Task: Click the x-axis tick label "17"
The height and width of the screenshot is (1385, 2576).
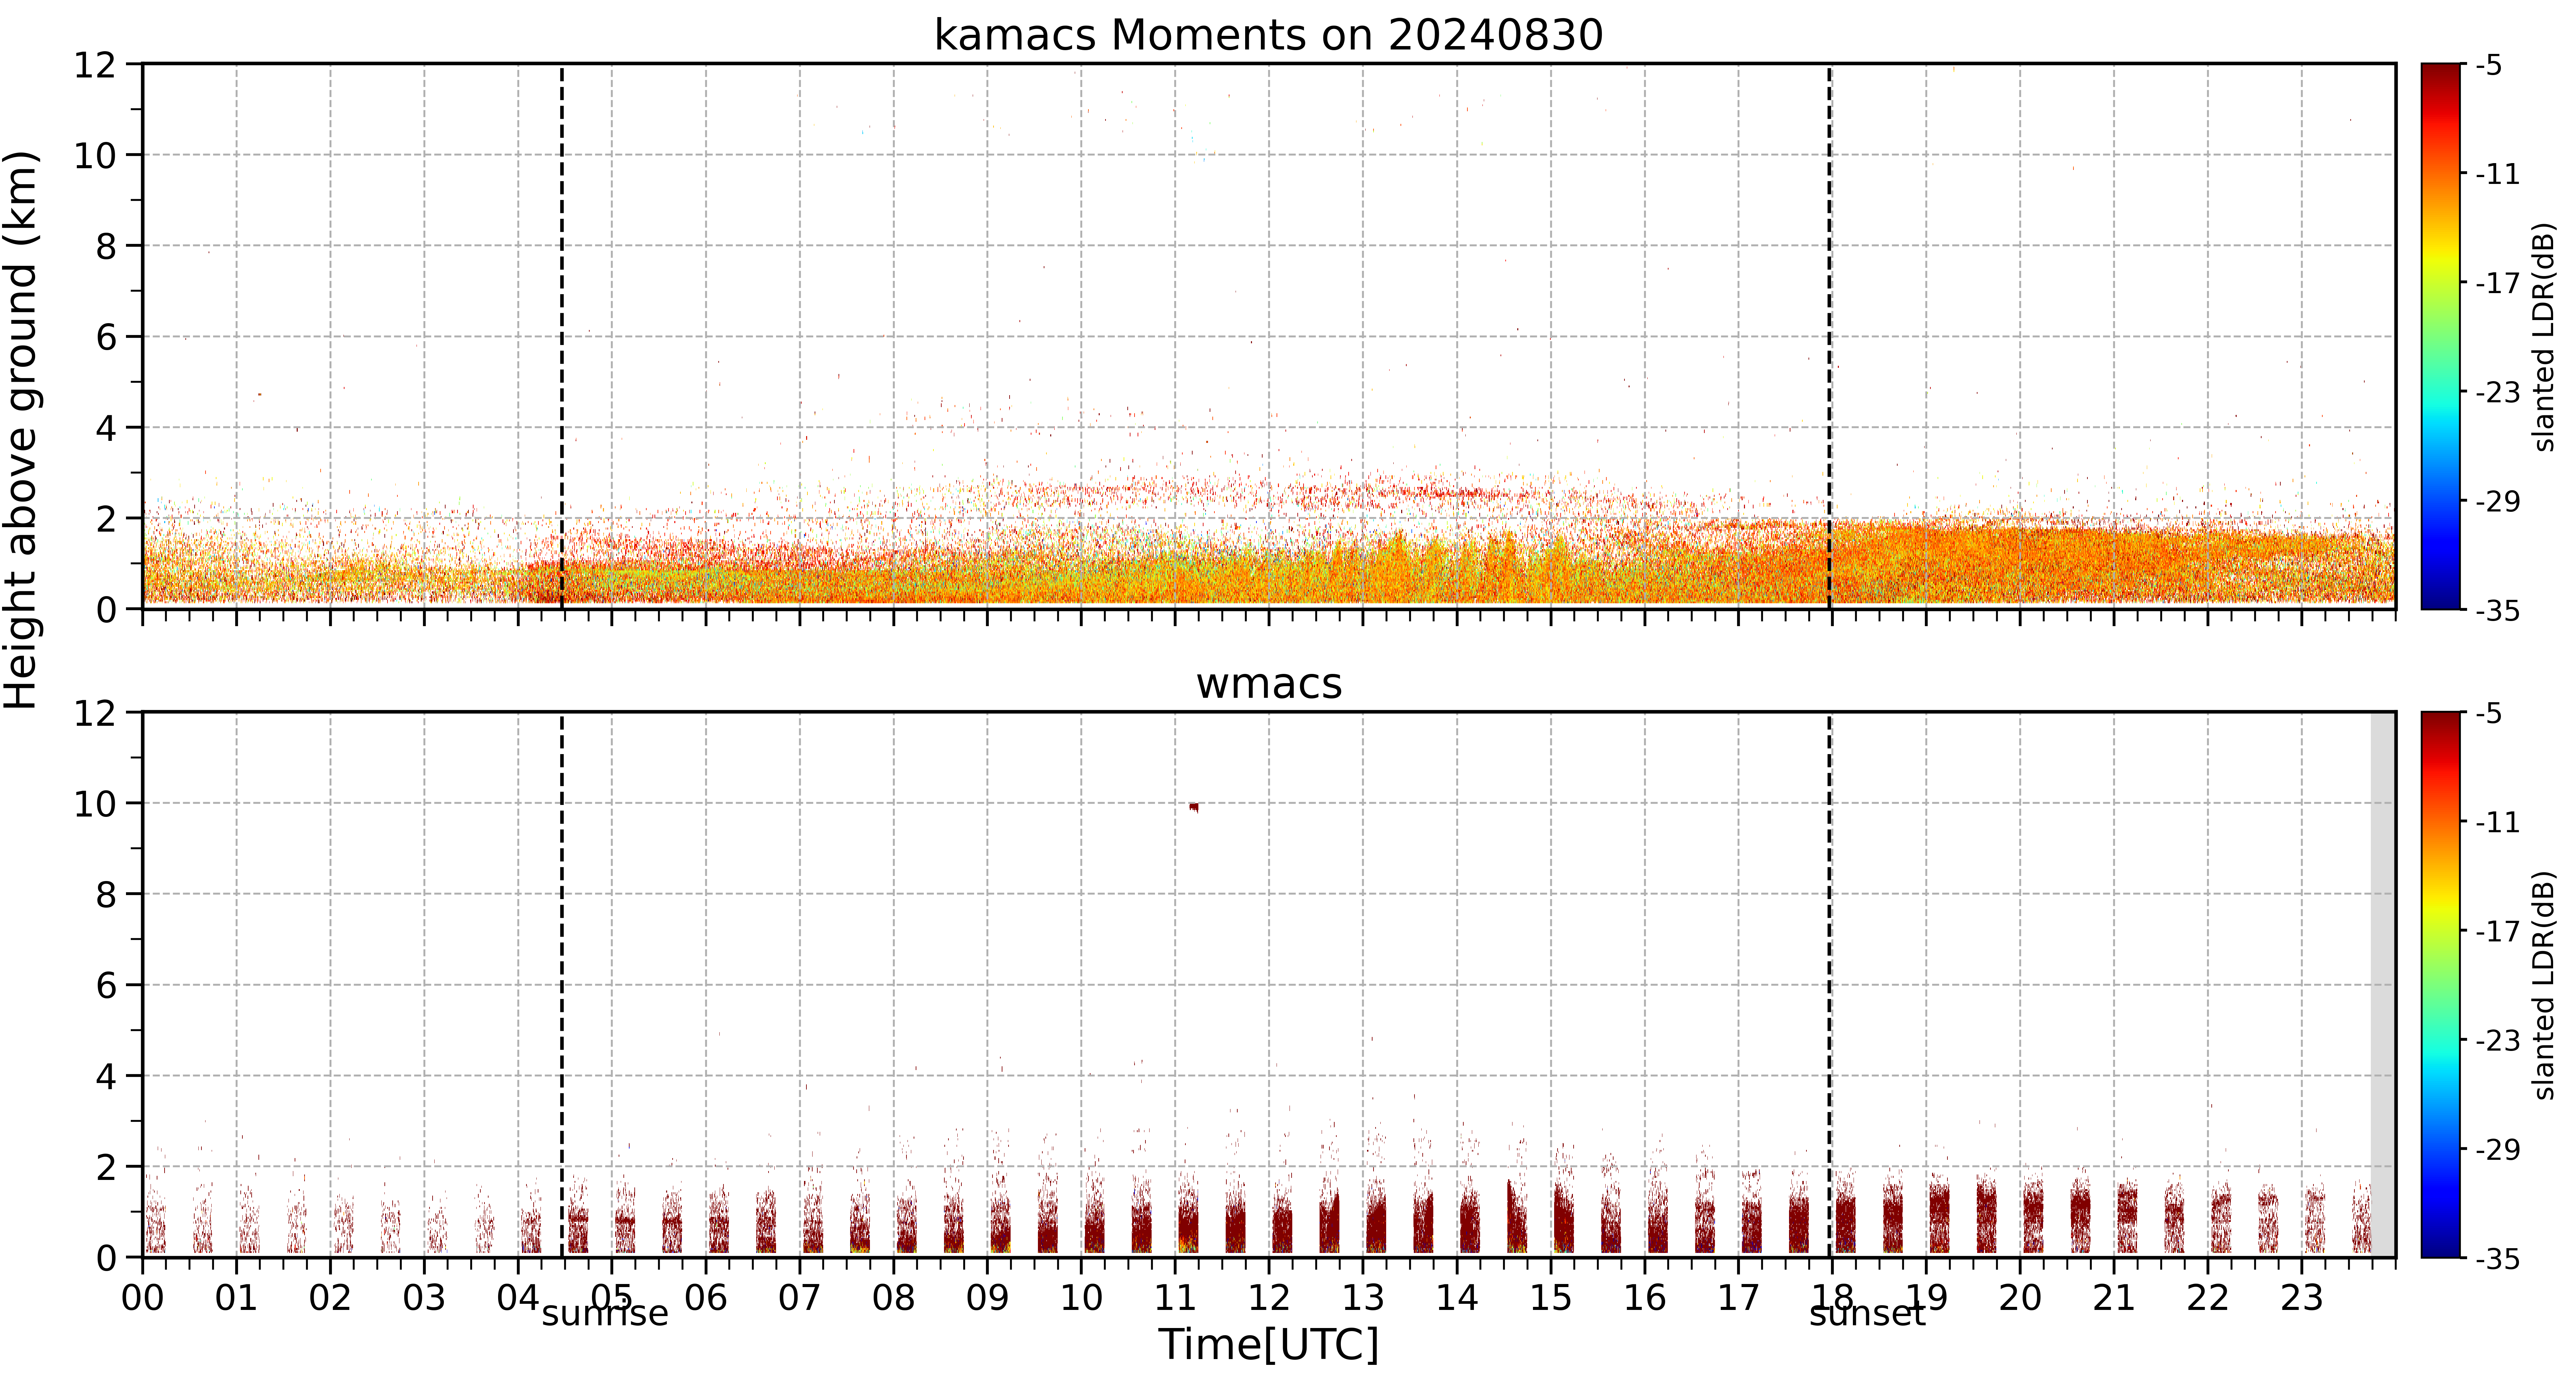Action: (1739, 1298)
